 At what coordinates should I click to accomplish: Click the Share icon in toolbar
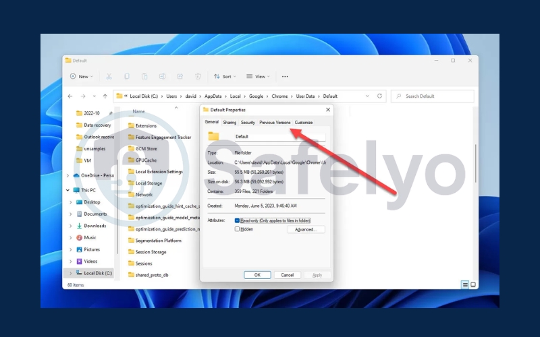tap(180, 76)
